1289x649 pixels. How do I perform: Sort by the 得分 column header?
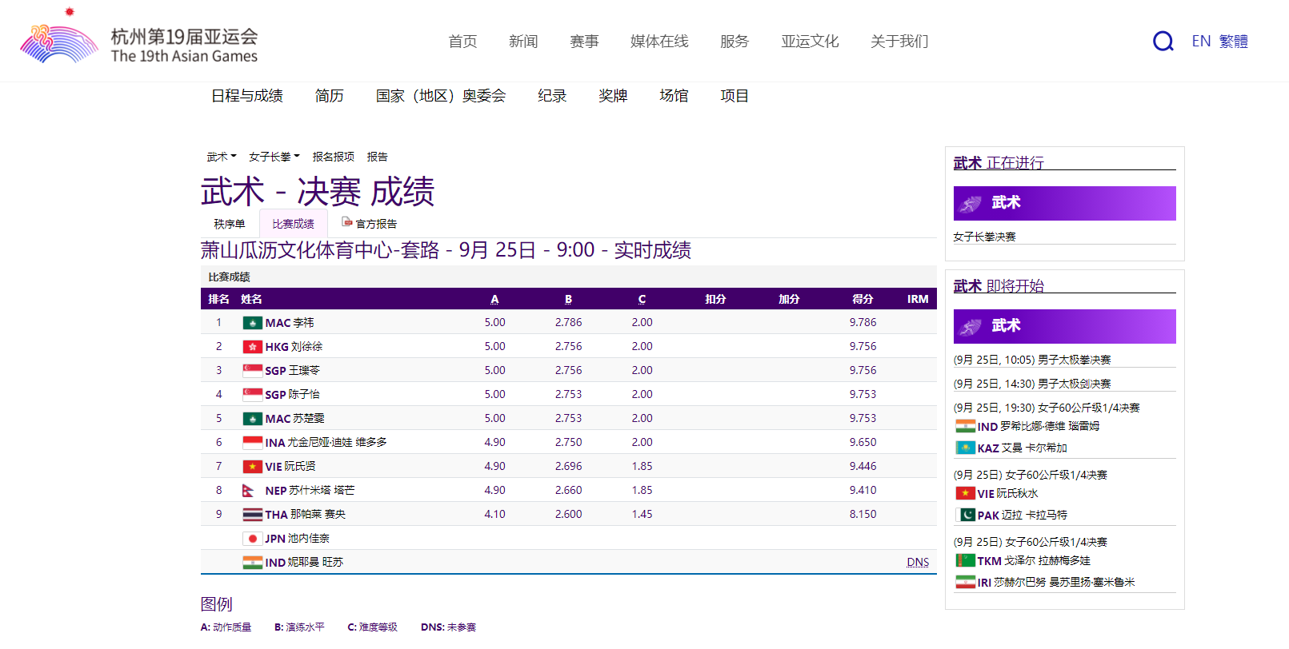pyautogui.click(x=863, y=299)
